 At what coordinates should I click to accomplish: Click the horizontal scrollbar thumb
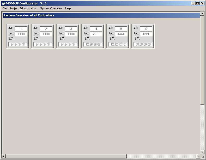click(66, 156)
